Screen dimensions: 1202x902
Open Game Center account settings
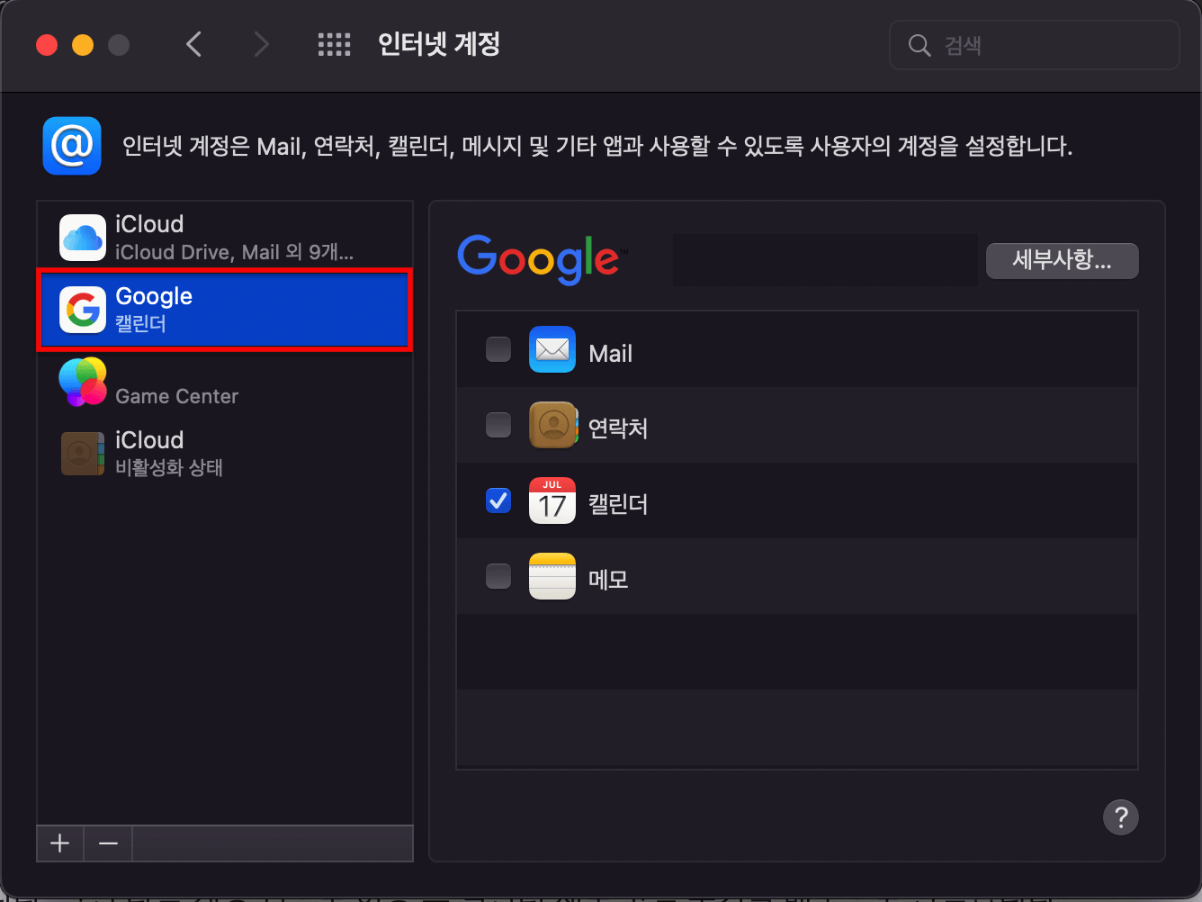point(82,382)
